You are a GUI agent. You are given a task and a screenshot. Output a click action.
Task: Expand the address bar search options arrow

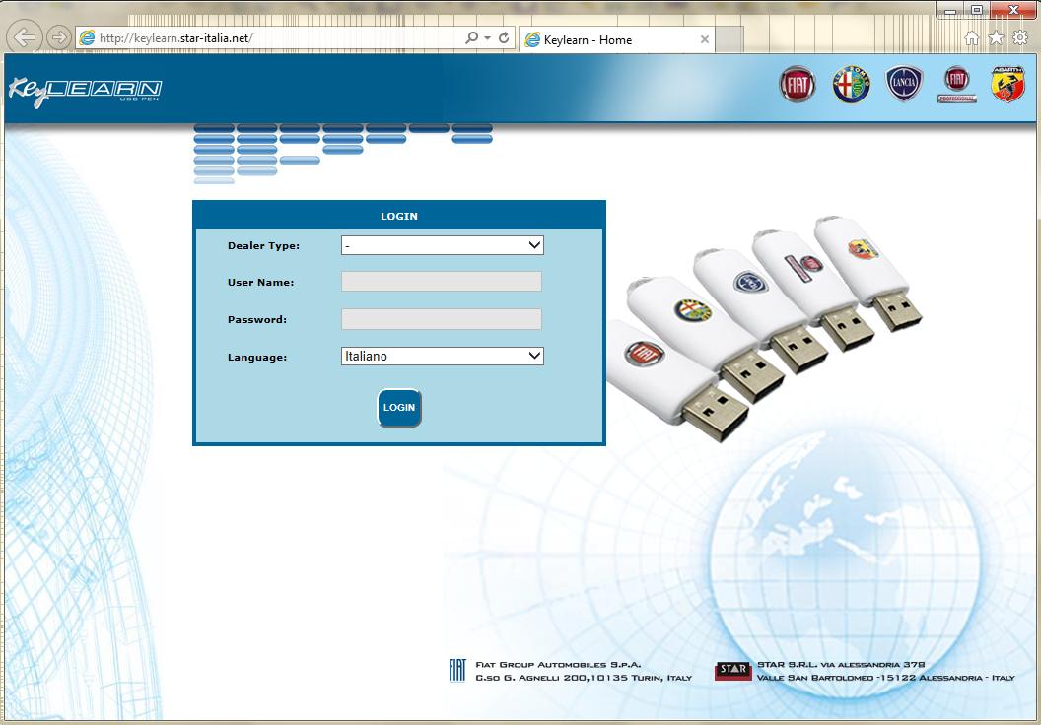(487, 37)
